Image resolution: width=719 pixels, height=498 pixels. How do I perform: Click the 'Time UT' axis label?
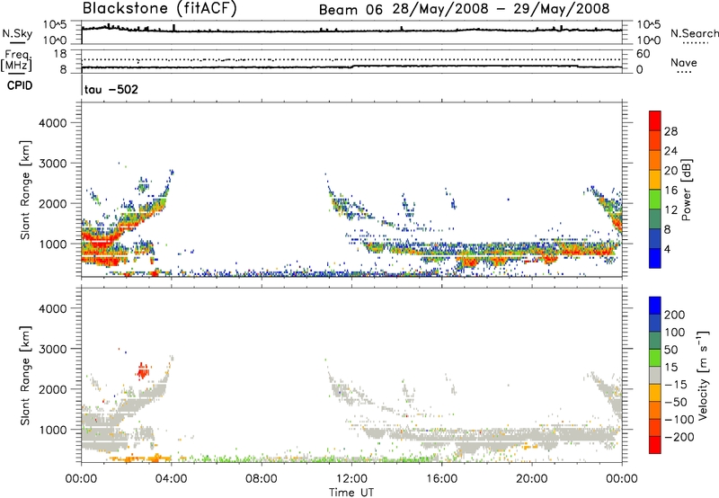pos(351,493)
